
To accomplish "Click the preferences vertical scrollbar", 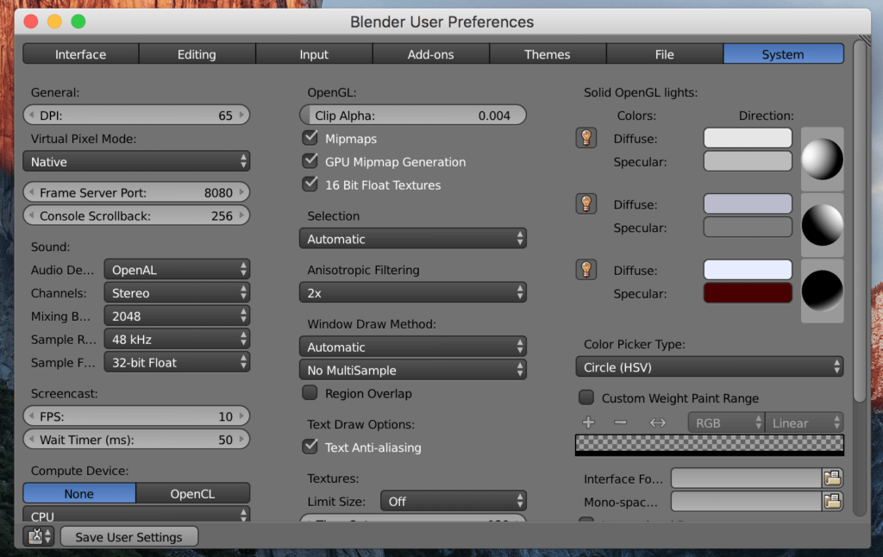I will tap(859, 221).
